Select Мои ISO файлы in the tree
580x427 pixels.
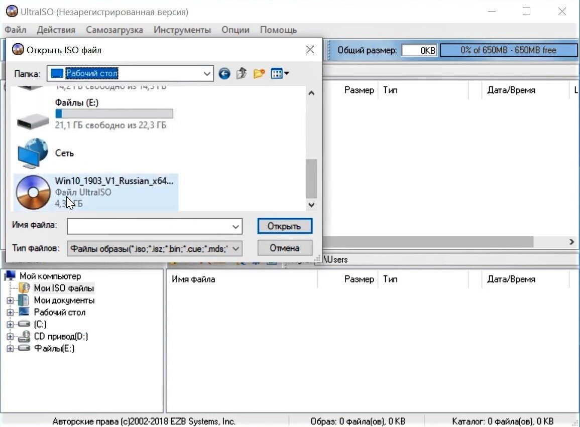[x=64, y=288]
